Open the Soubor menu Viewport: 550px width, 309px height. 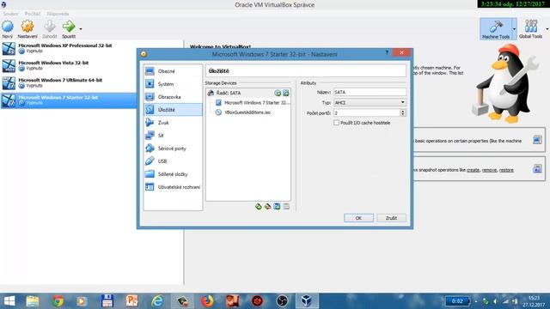(10, 14)
